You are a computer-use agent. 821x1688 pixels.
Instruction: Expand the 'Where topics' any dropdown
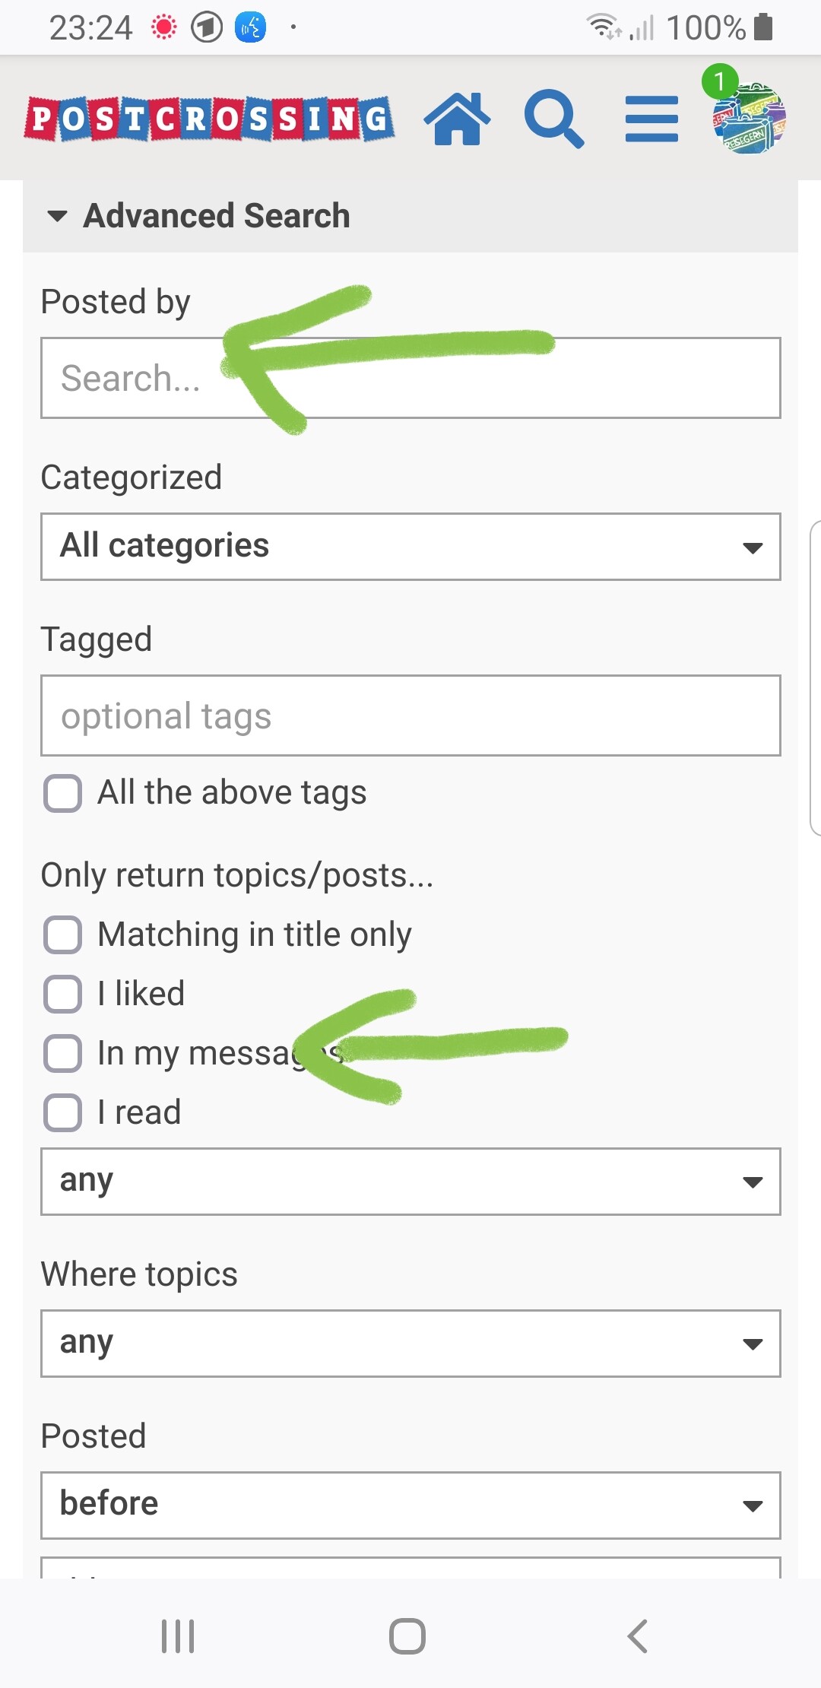click(410, 1343)
